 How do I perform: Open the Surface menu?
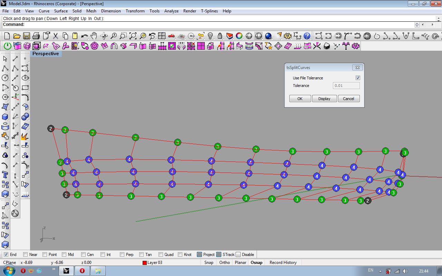[61, 11]
